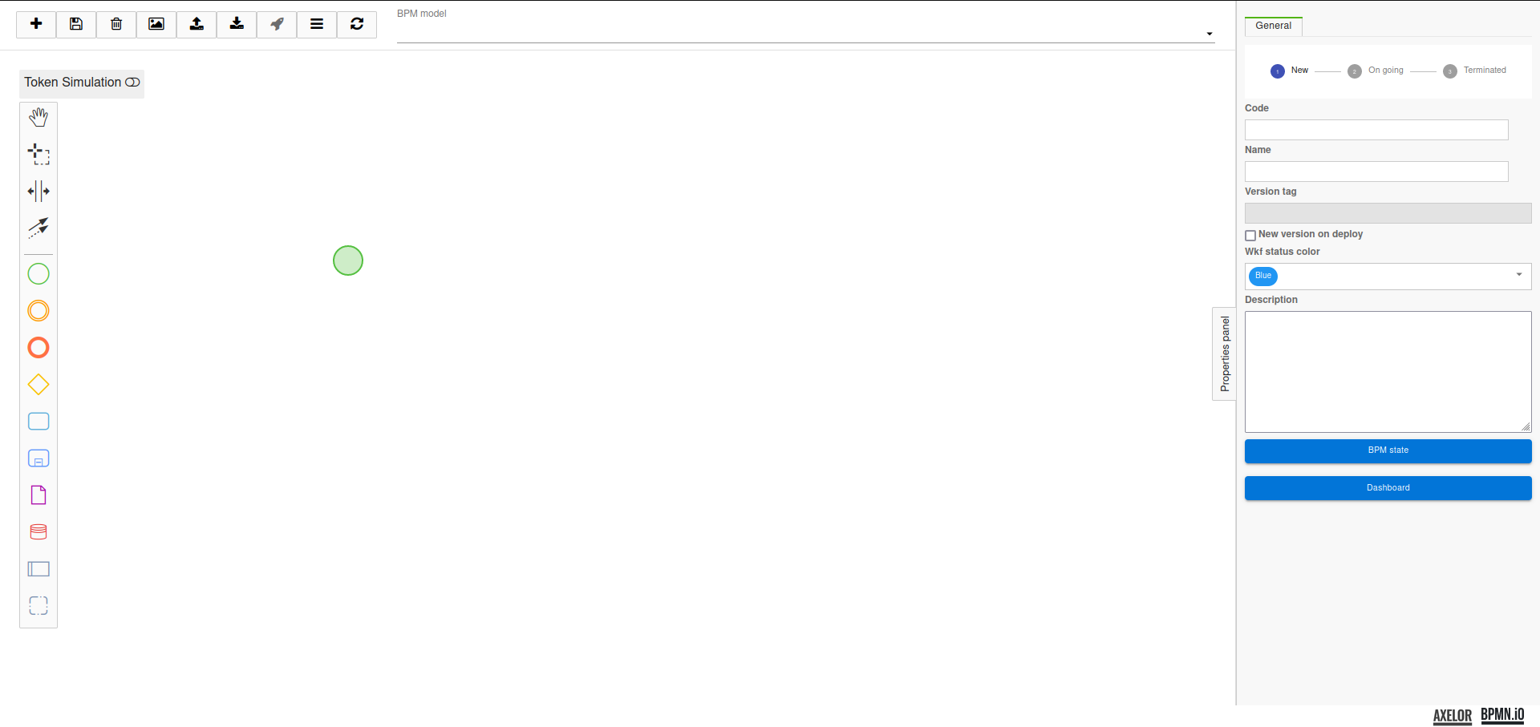Screen dimensions: 1540x727
Task: Switch to the General tab
Action: 1273,26
